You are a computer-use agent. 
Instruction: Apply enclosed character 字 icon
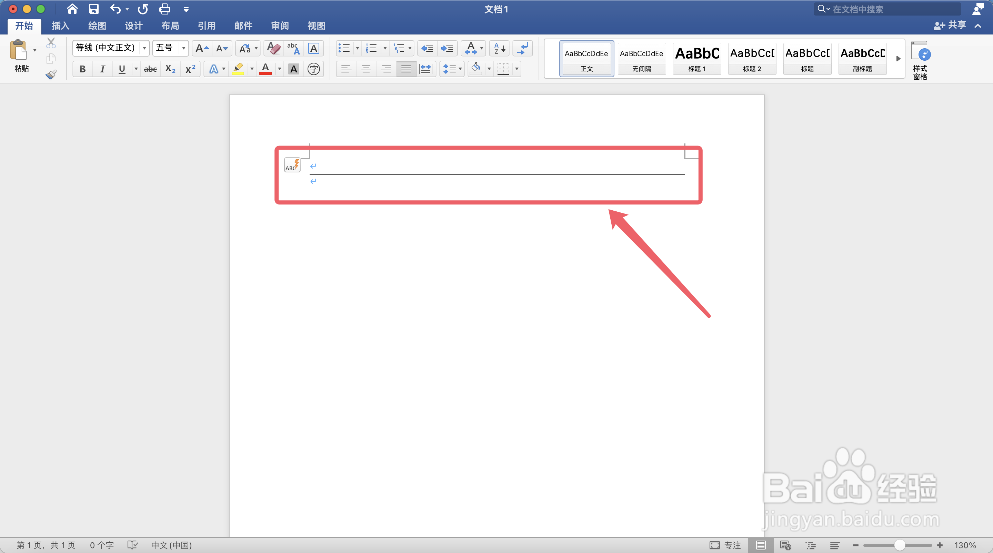314,69
